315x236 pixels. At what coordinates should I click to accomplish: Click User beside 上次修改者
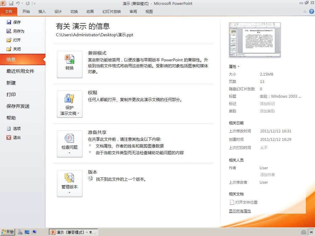pyautogui.click(x=264, y=183)
